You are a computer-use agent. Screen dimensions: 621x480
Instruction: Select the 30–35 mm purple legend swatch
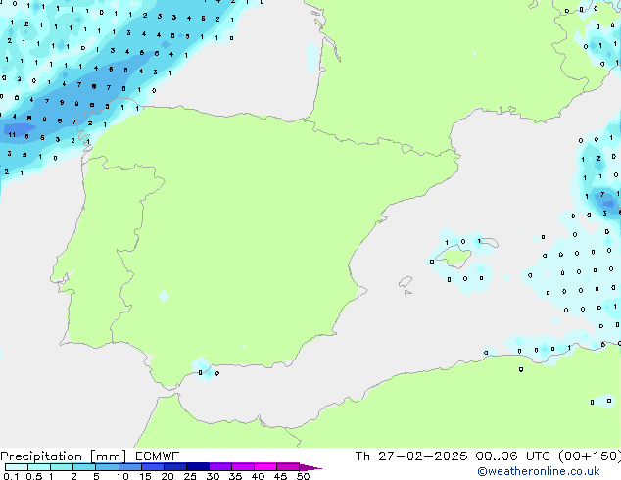point(219,467)
